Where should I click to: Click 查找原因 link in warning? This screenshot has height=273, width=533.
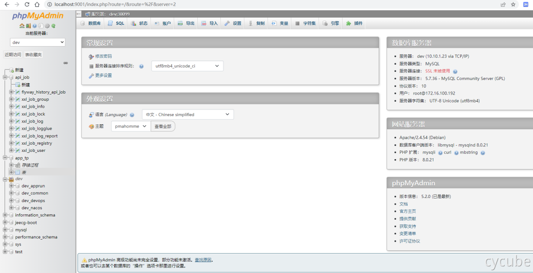(203, 260)
